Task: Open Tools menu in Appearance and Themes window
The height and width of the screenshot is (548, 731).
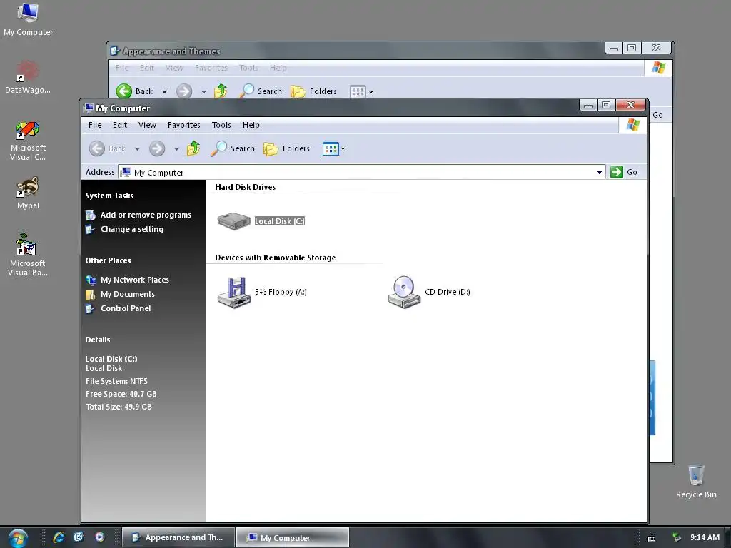Action: click(x=248, y=68)
